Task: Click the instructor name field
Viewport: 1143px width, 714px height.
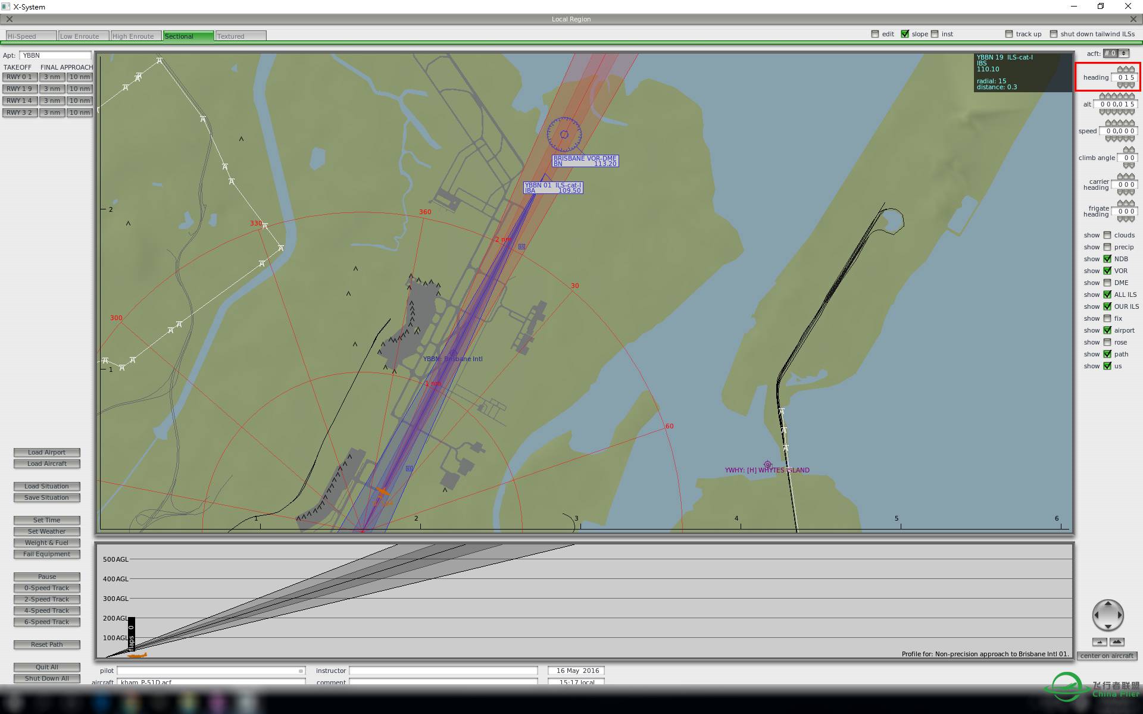Action: (443, 671)
